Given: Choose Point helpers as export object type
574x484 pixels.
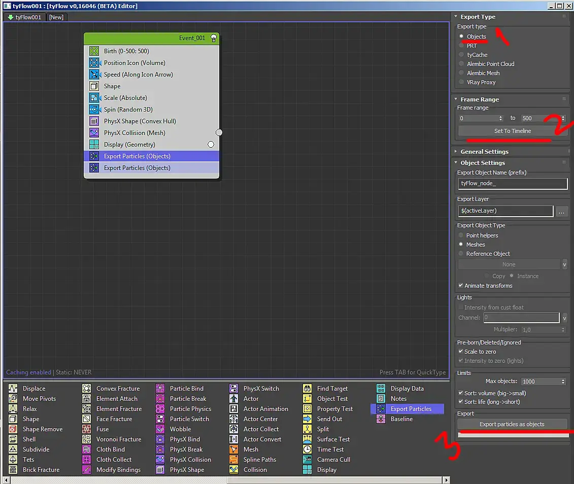Looking at the screenshot, I should [461, 235].
